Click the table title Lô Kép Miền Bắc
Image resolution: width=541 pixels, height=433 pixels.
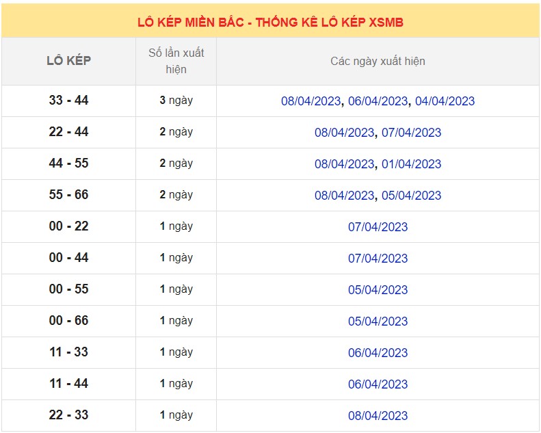[270, 23]
